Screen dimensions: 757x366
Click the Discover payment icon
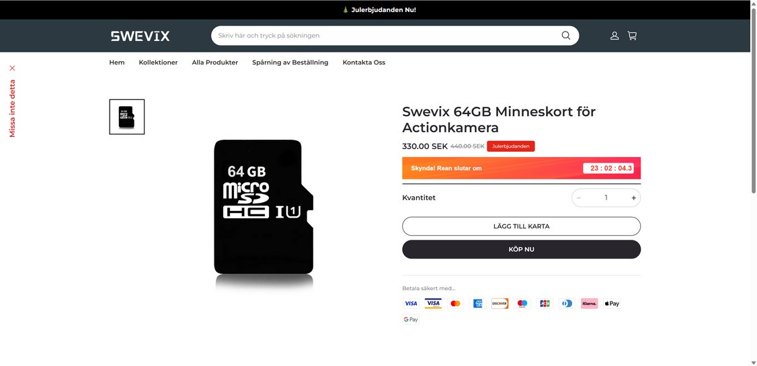(x=500, y=304)
